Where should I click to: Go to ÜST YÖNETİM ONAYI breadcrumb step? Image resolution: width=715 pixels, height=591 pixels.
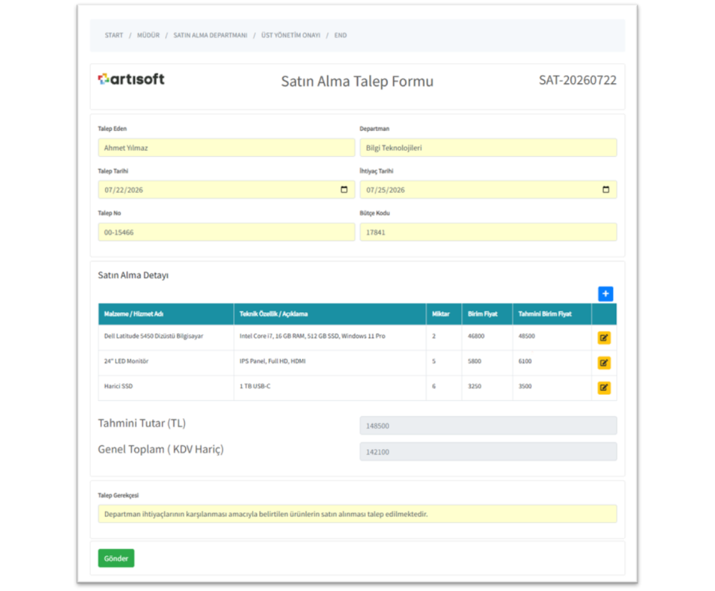291,35
